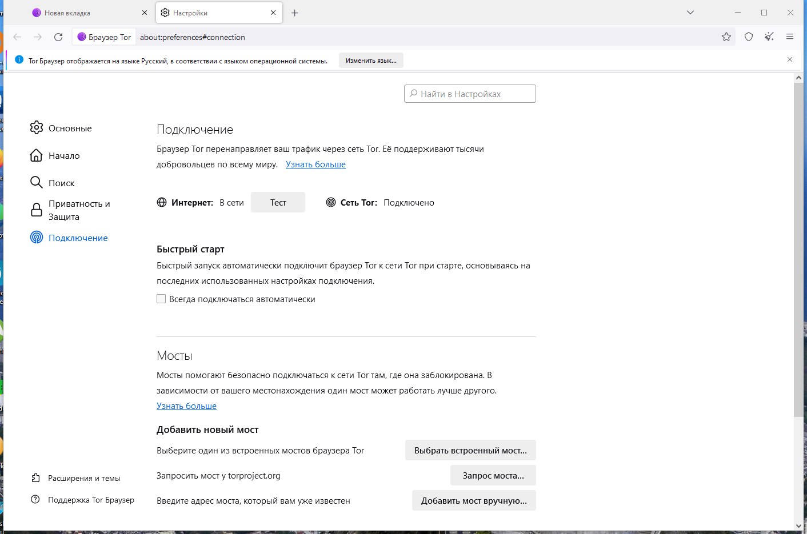Focus the Найти в Настройках search field
The height and width of the screenshot is (534, 807).
coord(470,94)
